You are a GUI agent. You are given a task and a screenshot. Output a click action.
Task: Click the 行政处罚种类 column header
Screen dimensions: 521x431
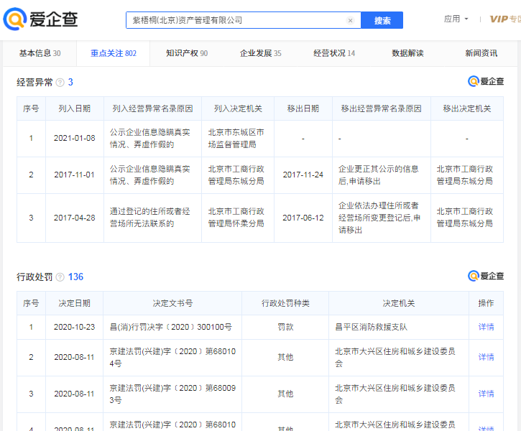coord(285,303)
